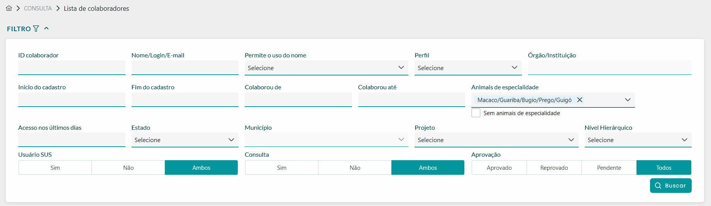Select Aprovado in Aprovação
Screen dimensions: 711x206
click(499, 168)
